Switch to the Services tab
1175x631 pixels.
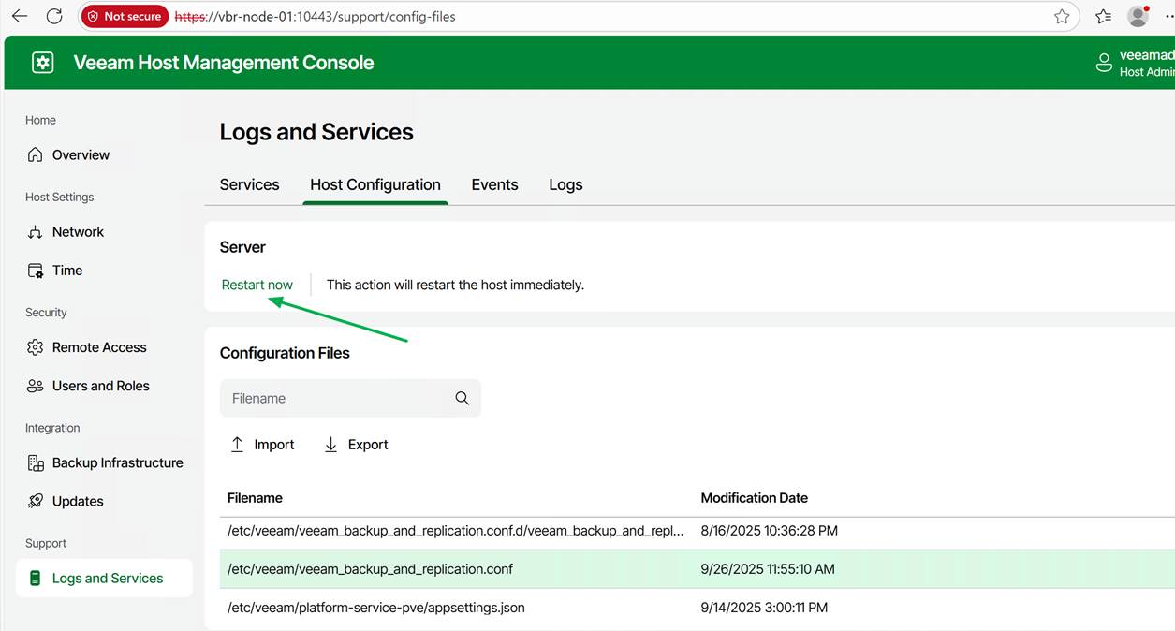click(249, 184)
